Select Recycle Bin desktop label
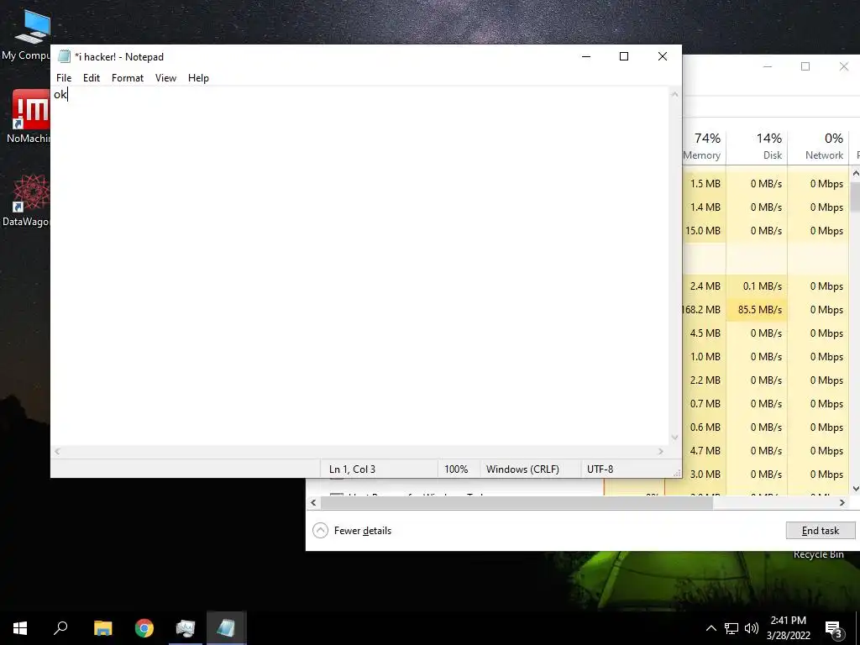 (x=818, y=554)
